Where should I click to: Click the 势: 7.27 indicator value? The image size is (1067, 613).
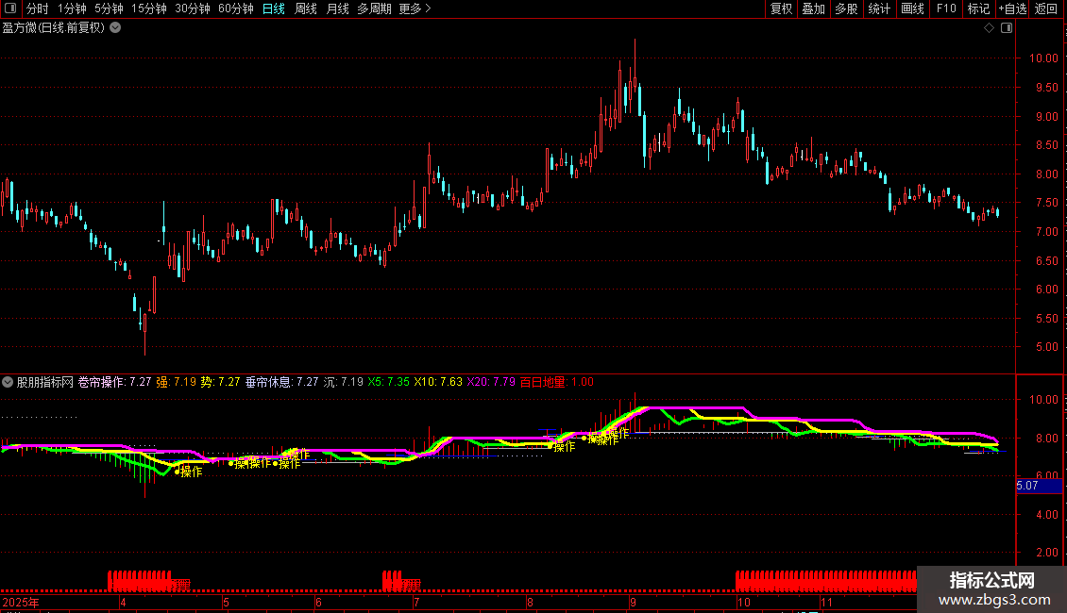(220, 382)
